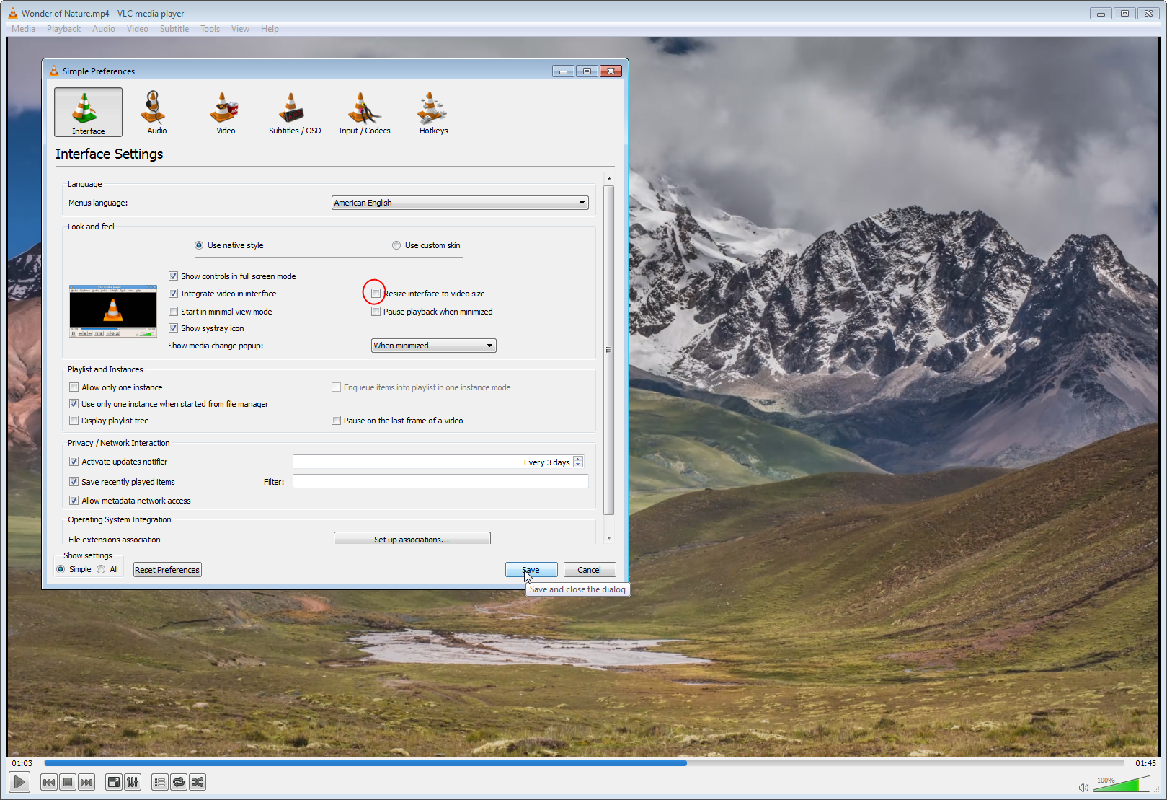Click the Save button
Viewport: 1167px width, 800px height.
[x=531, y=570]
